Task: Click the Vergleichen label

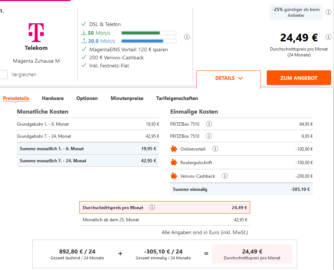Action: coord(24,75)
